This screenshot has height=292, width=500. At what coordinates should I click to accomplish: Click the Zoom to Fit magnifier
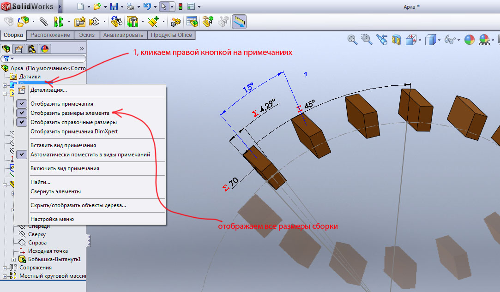pos(352,40)
